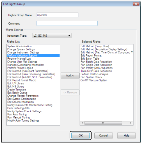Screen dimensions: 142x144
Task: Close the Edit Rights Group window
Action: 136,4
